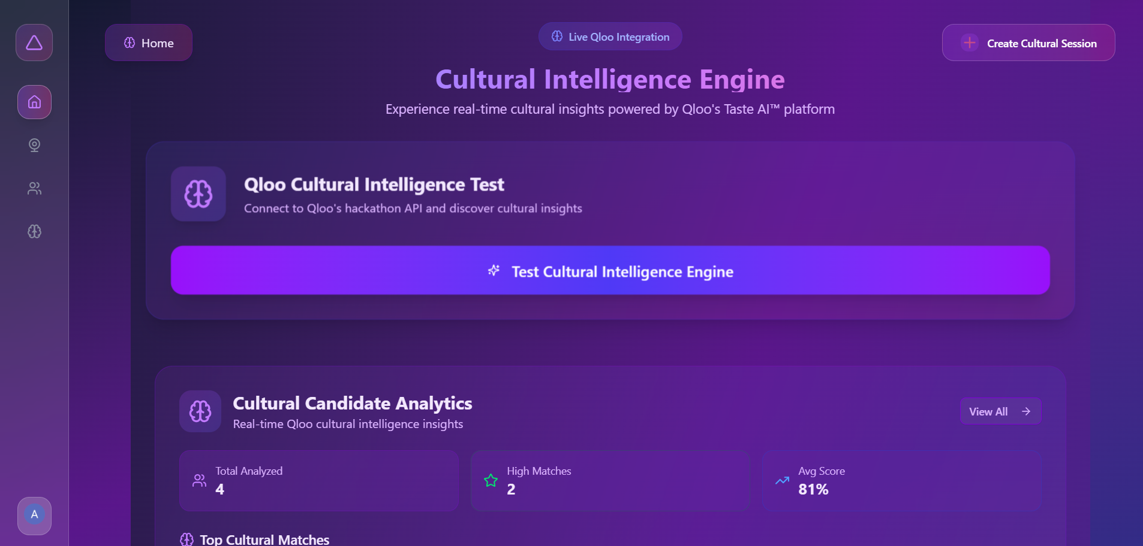Click the 'Top Cultural Matches' heading text
1143x546 pixels.
click(264, 539)
